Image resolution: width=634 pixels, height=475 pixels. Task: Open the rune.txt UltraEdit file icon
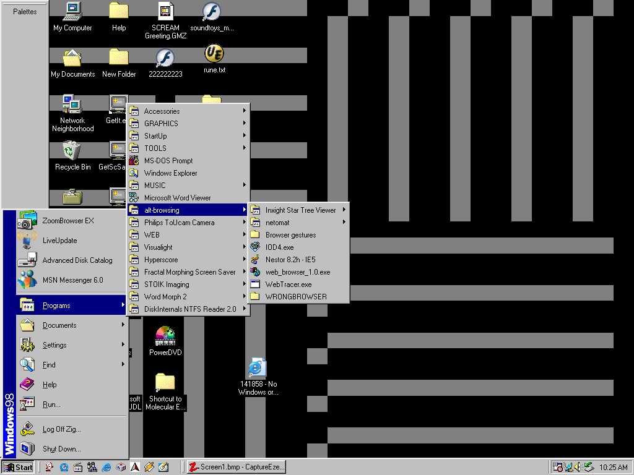click(x=214, y=54)
